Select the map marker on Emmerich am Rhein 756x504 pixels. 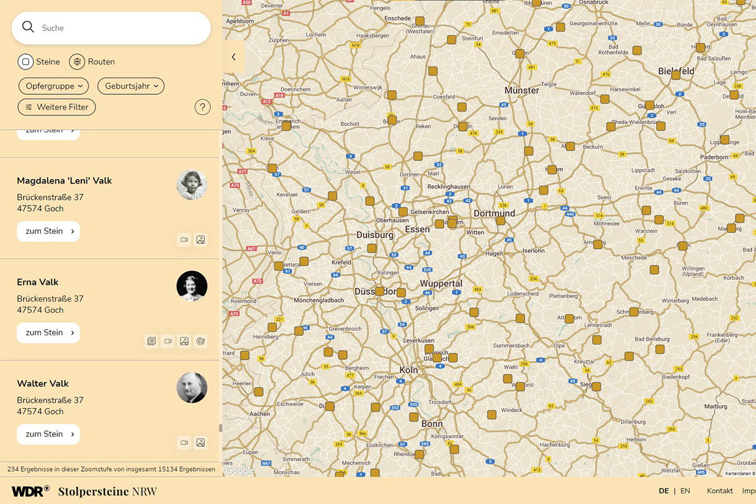click(286, 126)
